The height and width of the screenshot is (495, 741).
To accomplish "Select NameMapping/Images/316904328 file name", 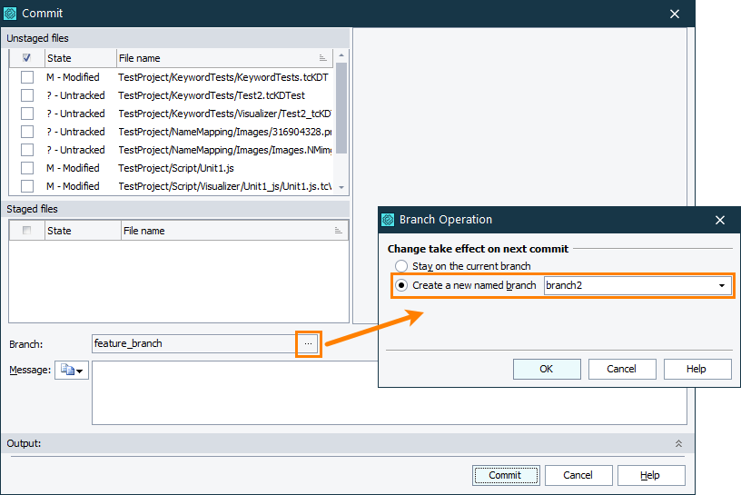I will pos(225,132).
